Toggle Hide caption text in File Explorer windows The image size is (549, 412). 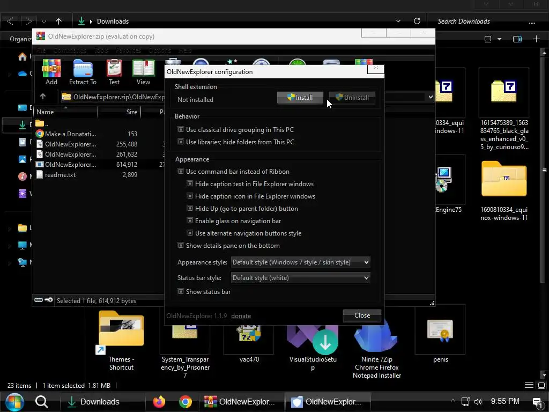[x=190, y=183]
